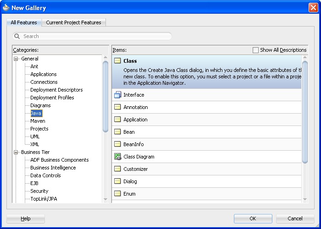
Task: Click the Class item icon
Action: click(x=117, y=61)
